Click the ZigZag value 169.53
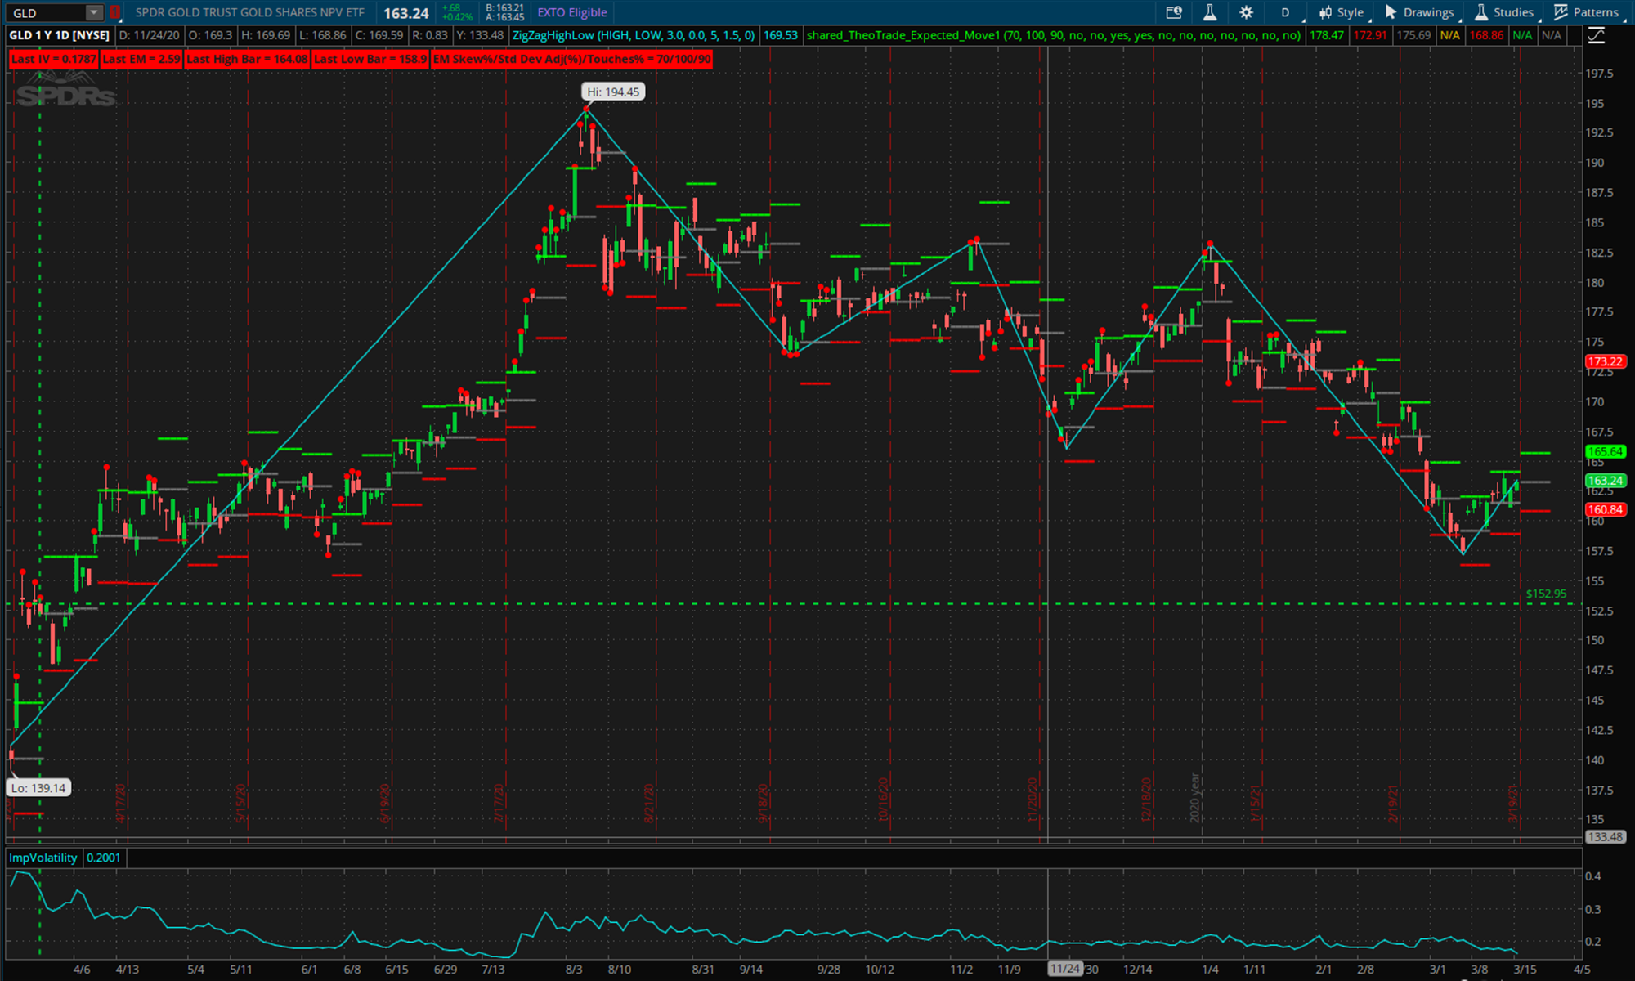Image resolution: width=1635 pixels, height=981 pixels. [x=780, y=35]
